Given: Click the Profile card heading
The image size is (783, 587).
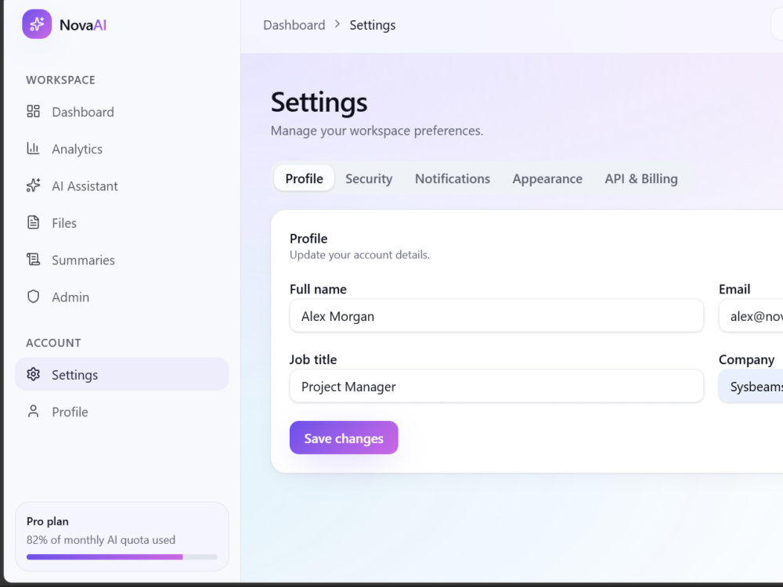Looking at the screenshot, I should [x=309, y=239].
